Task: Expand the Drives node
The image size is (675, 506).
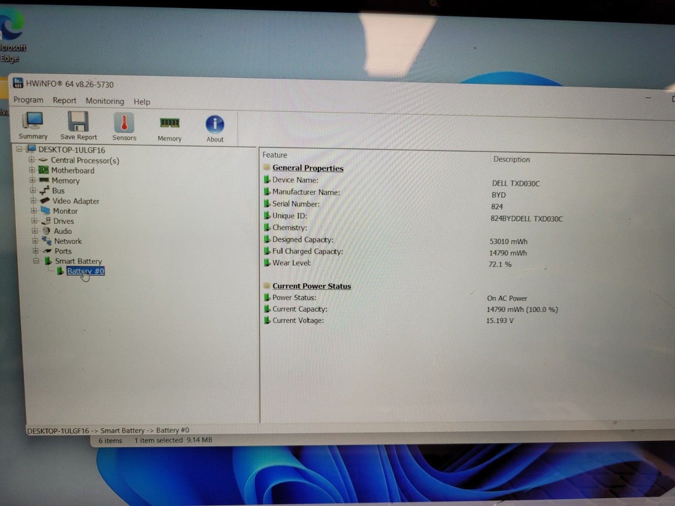Action: click(x=34, y=221)
